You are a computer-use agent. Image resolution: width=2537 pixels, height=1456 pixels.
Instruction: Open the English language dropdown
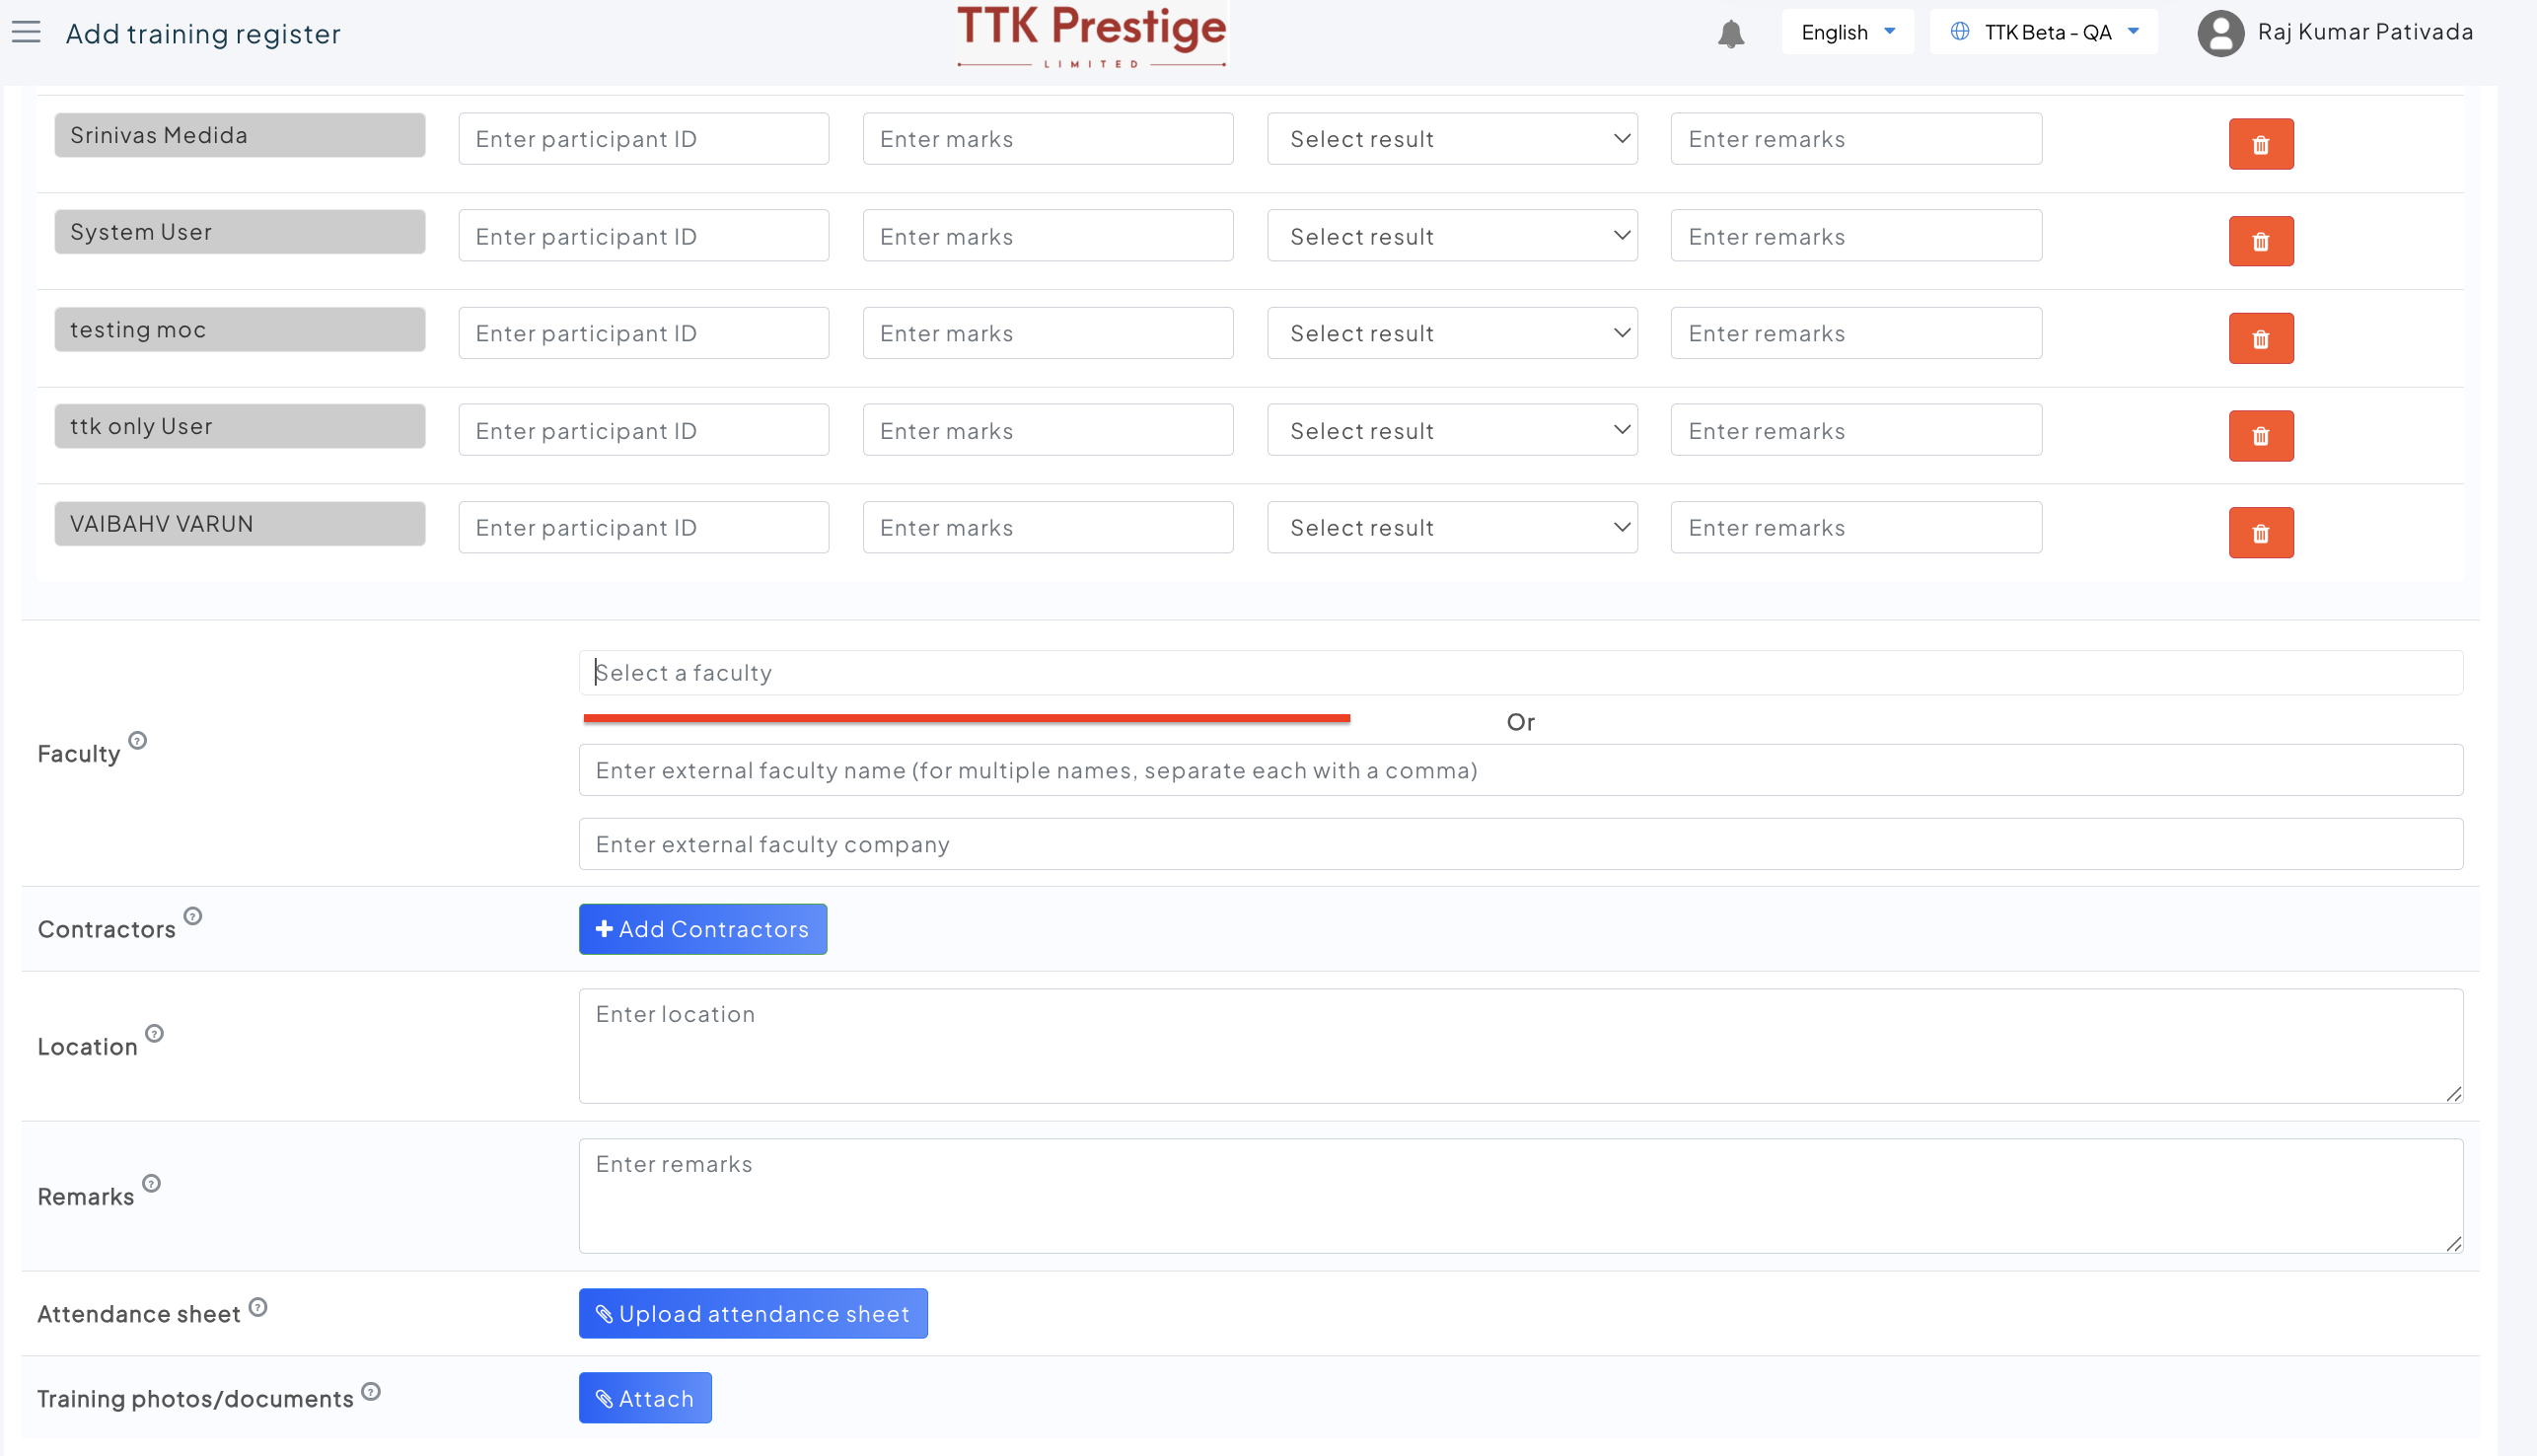click(x=1847, y=33)
